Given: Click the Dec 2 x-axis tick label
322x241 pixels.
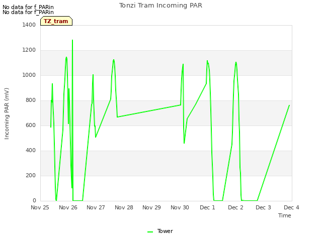Looking at the screenshot, I should [235, 207].
